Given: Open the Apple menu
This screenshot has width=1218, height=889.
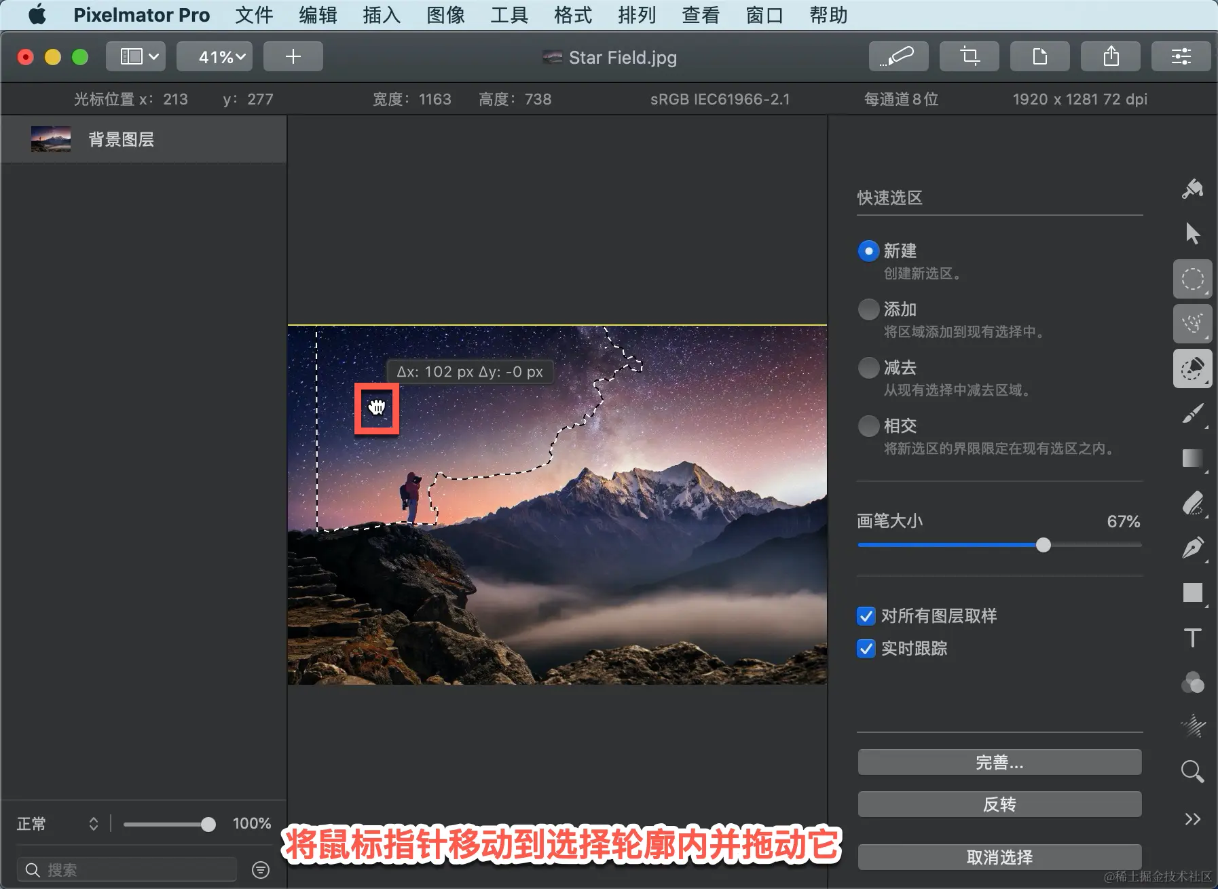Looking at the screenshot, I should pyautogui.click(x=37, y=14).
